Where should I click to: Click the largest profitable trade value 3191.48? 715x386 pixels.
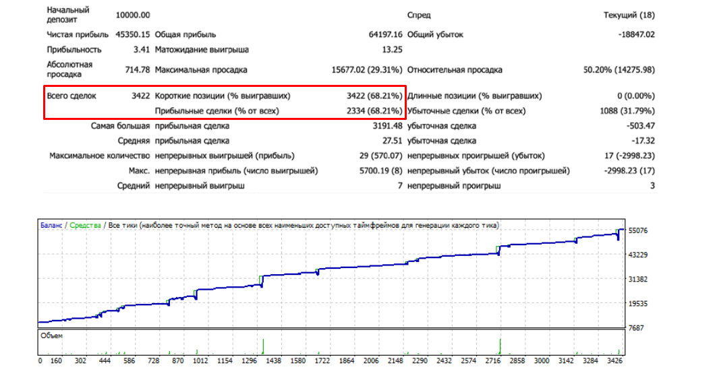click(387, 126)
